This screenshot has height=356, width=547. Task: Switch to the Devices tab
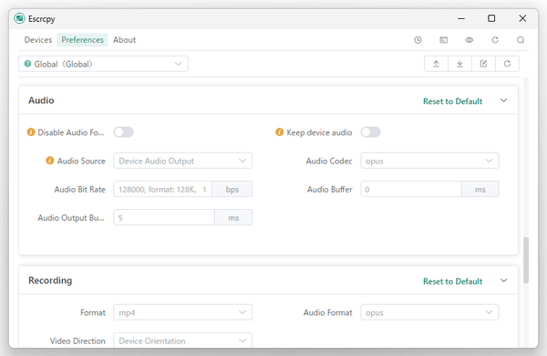[x=38, y=40]
